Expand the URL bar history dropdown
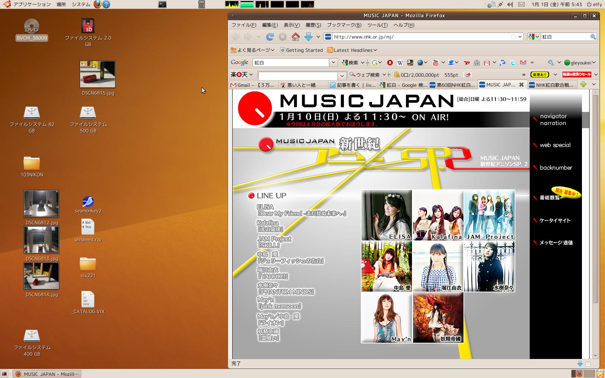This screenshot has height=378, width=605. point(520,37)
